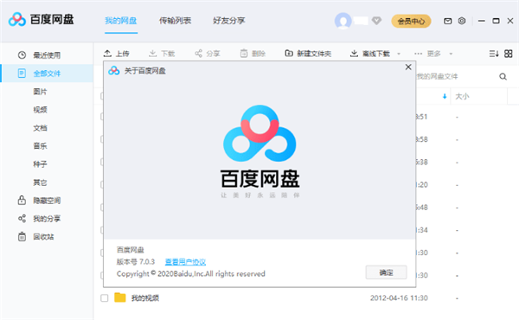Open the 种子 category
The width and height of the screenshot is (519, 320).
[x=40, y=164]
